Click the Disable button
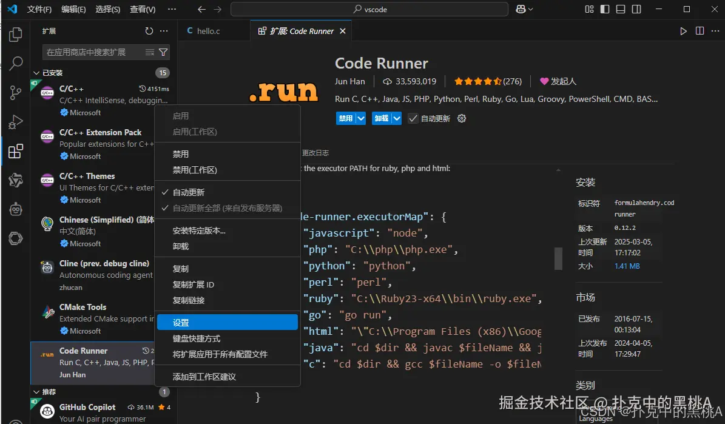The image size is (725, 424). pos(345,118)
